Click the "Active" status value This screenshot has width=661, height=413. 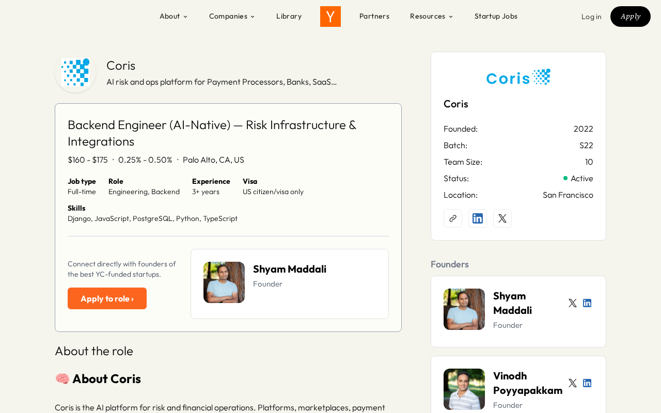(x=578, y=178)
